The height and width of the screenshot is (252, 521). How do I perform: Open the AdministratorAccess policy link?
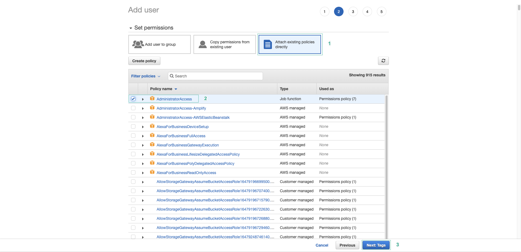(174, 99)
